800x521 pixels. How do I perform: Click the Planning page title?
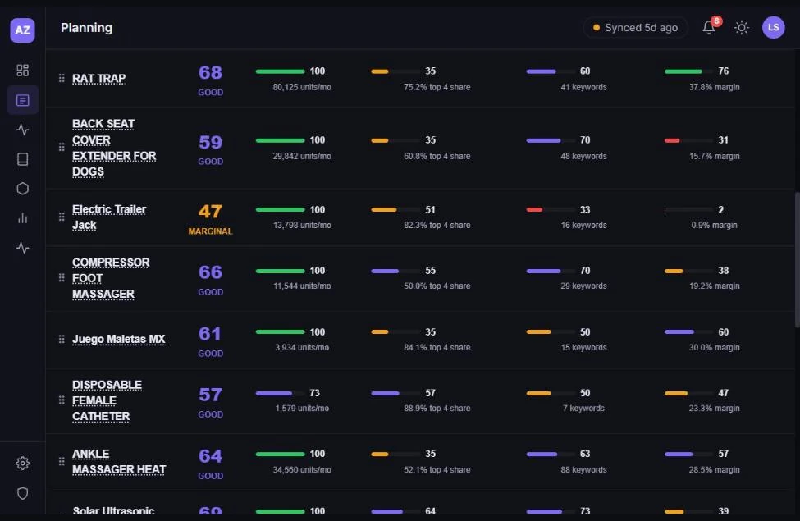click(x=86, y=28)
